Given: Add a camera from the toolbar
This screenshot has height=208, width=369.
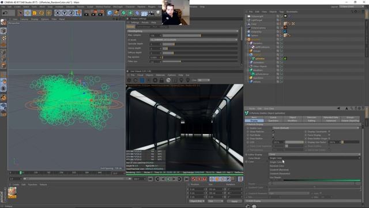Looking at the screenshot, I should pyautogui.click(x=151, y=13).
